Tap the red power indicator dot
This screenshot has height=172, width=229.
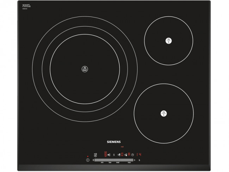[88, 156]
